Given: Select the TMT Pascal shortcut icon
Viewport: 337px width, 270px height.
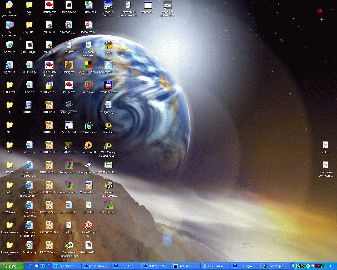Looking at the screenshot, I should (69, 145).
